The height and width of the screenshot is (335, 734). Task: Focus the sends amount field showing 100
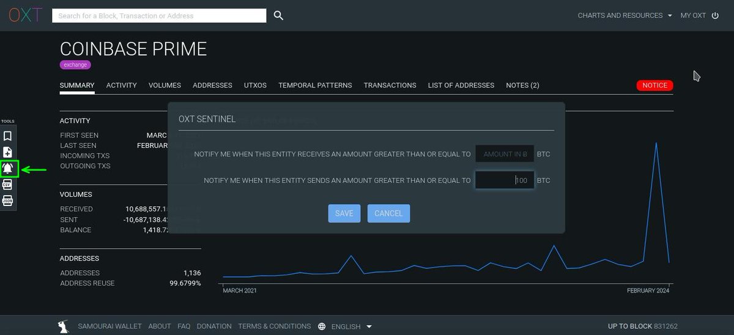point(505,180)
